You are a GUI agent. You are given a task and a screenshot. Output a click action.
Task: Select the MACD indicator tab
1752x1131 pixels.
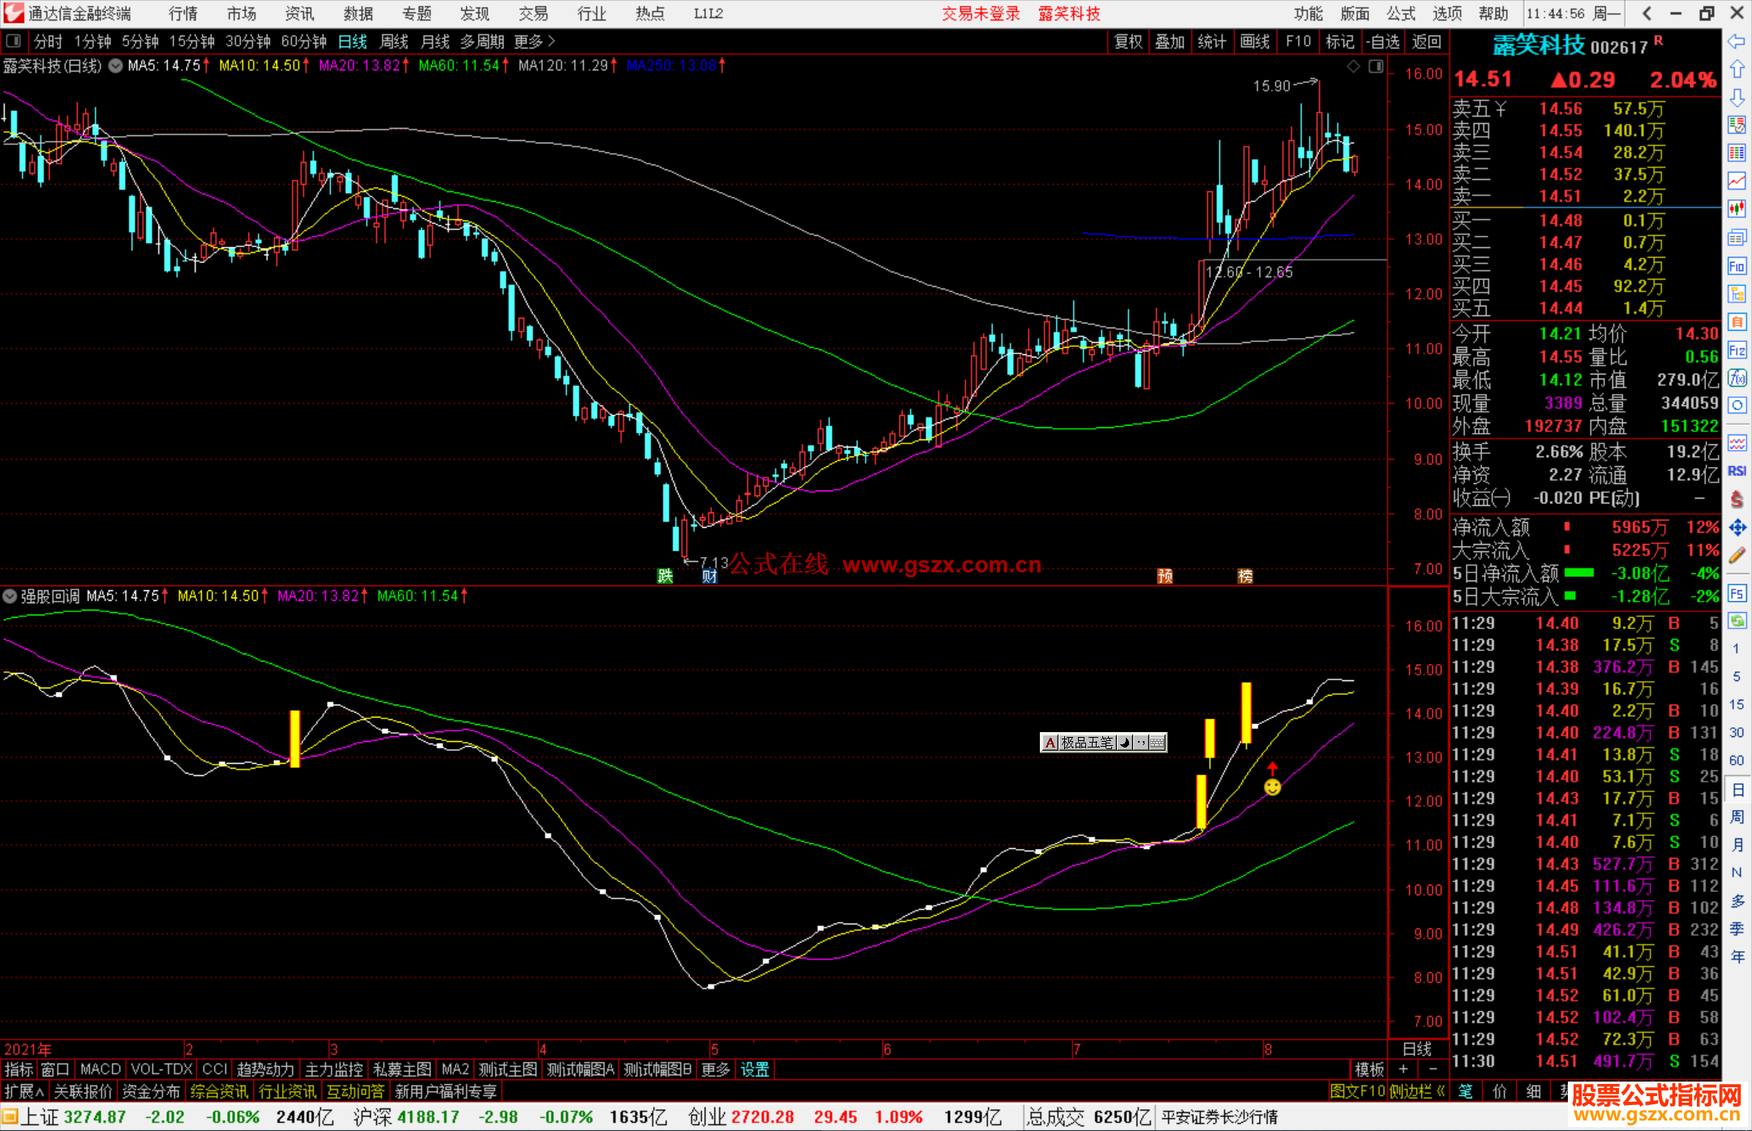click(101, 1069)
